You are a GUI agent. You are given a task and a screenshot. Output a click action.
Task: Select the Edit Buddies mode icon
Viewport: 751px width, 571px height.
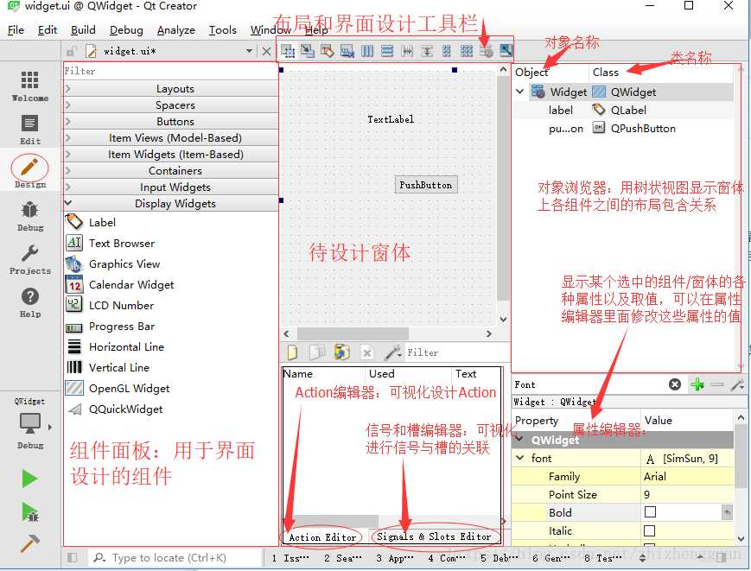point(328,51)
